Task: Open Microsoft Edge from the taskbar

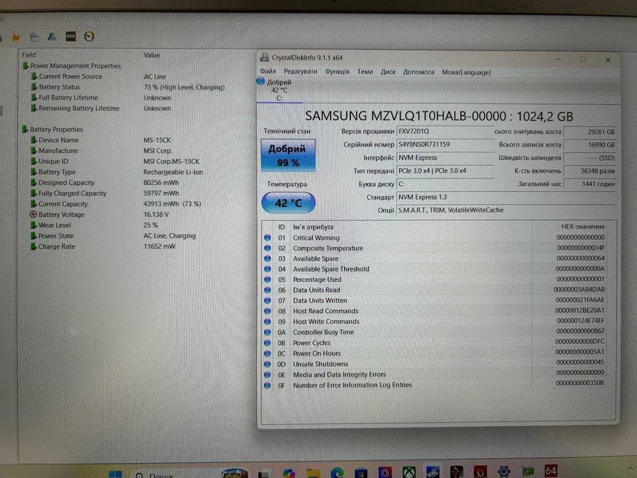Action: pos(337,473)
